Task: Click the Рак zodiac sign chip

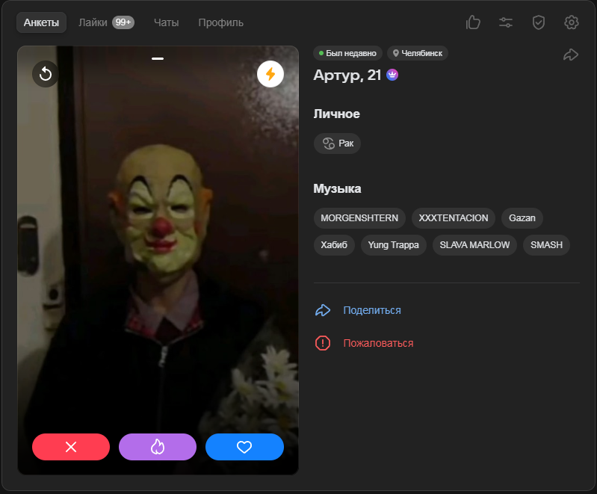Action: click(x=337, y=143)
